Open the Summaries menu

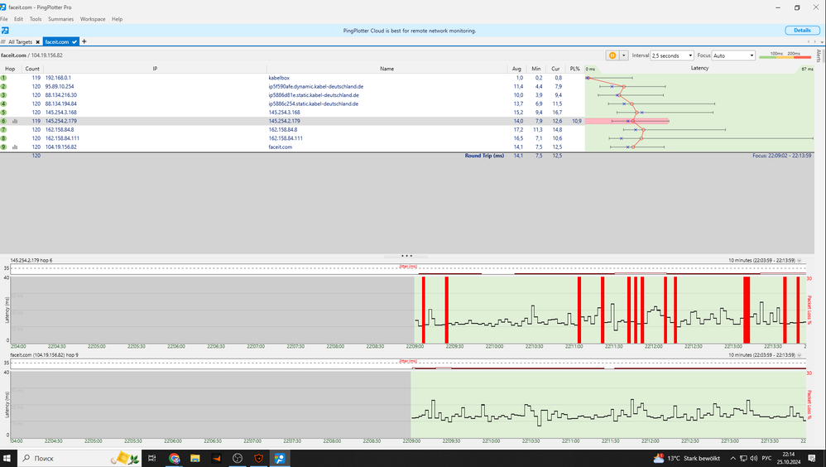[x=60, y=19]
